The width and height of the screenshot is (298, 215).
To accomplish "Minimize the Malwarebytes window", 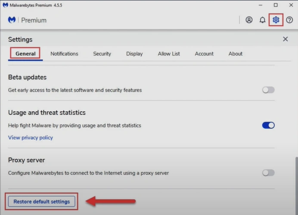I will [261, 5].
